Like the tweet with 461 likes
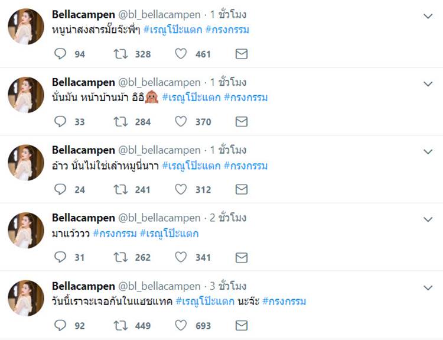The image size is (443, 340). (x=181, y=54)
